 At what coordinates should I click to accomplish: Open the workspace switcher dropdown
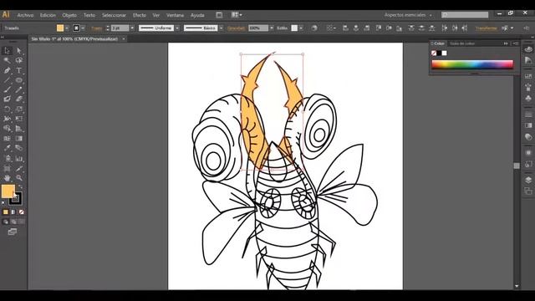click(x=408, y=15)
